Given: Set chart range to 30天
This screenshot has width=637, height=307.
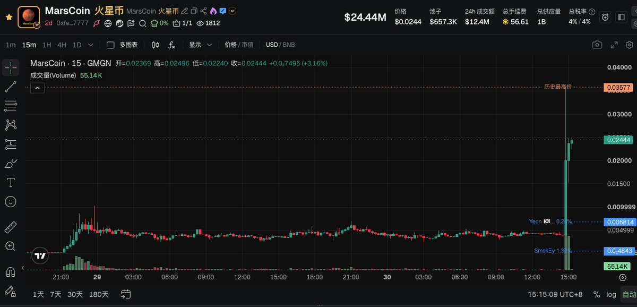Looking at the screenshot, I should tap(75, 294).
